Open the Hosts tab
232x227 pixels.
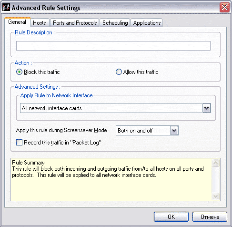tap(40, 23)
